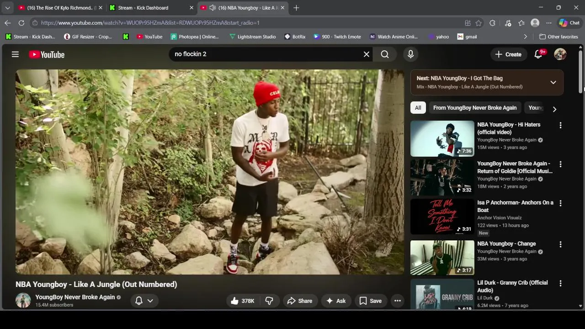Image resolution: width=585 pixels, height=329 pixels.
Task: Open favorites icon in address bar toolbar
Action: [x=521, y=23]
